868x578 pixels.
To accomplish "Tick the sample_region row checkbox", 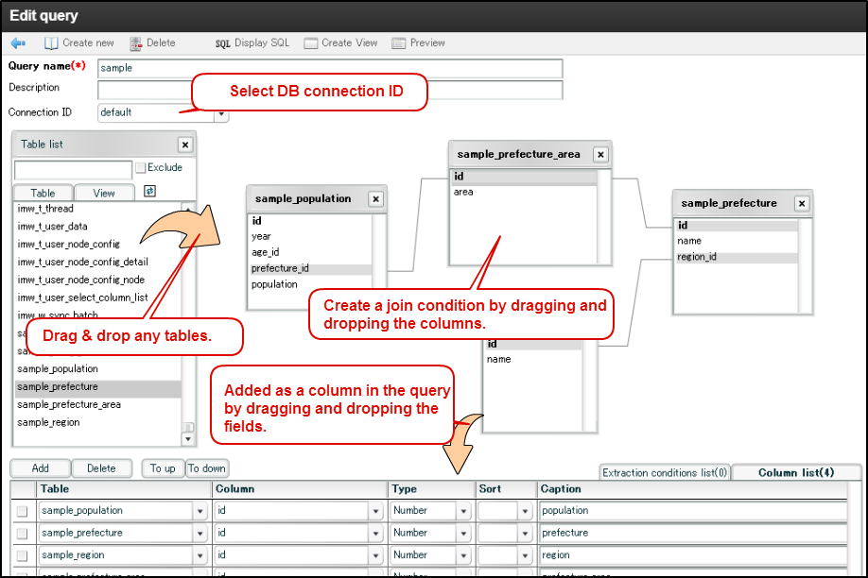I will [22, 556].
